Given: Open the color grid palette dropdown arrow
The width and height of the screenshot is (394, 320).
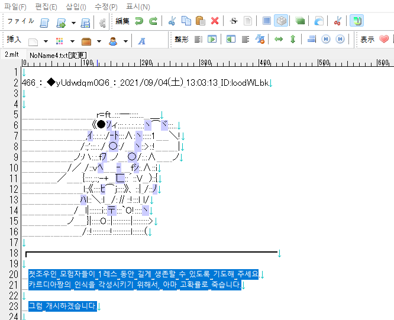Looking at the screenshot, I should (x=73, y=41).
